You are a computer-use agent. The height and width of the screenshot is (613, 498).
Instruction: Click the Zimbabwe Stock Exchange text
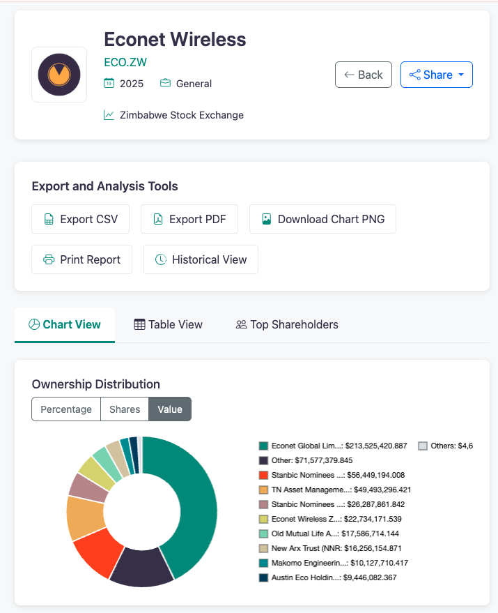point(182,115)
